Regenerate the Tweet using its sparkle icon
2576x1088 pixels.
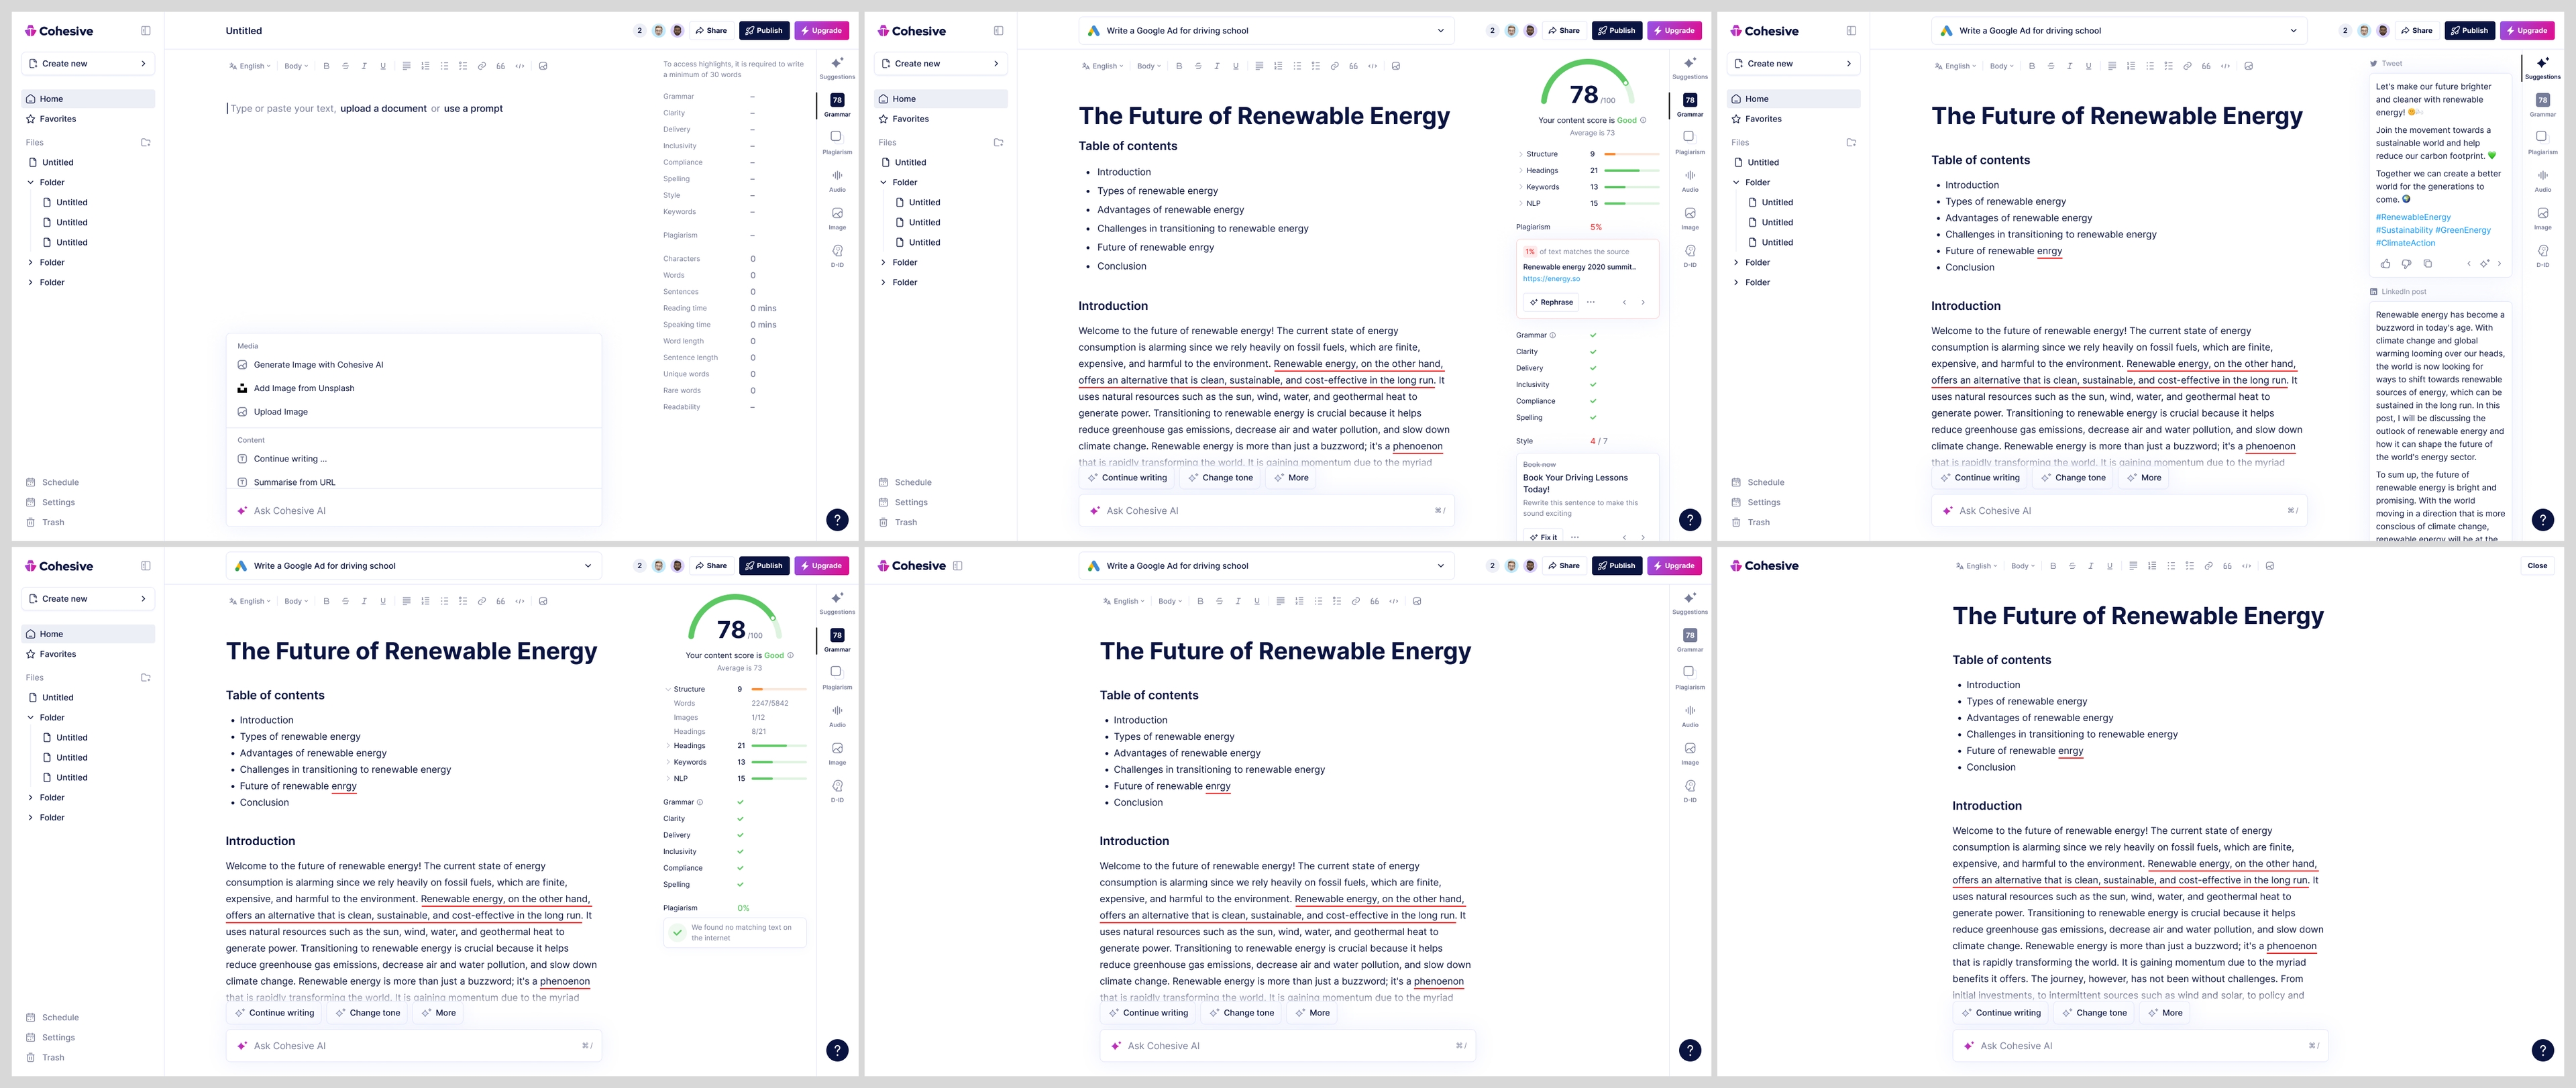tap(2484, 264)
